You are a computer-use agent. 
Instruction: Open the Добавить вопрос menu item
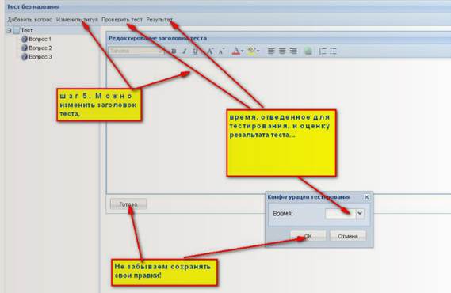[x=29, y=20]
